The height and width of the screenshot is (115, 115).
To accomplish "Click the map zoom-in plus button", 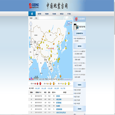I will (x=31, y=28).
